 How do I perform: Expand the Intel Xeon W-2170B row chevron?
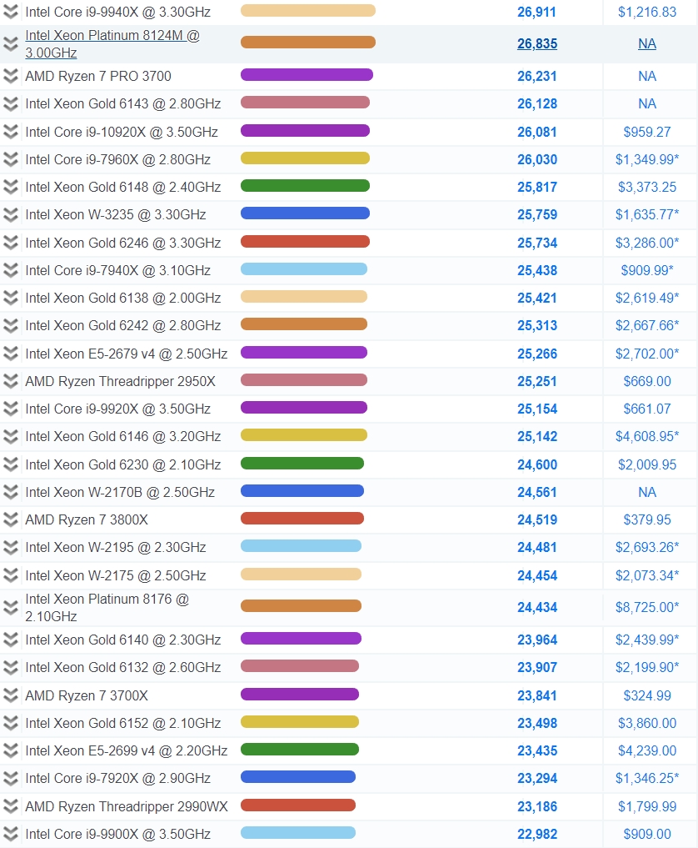point(11,492)
